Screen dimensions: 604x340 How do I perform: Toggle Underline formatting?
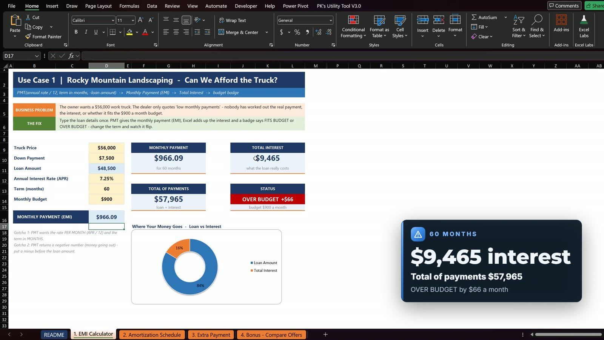point(96,32)
